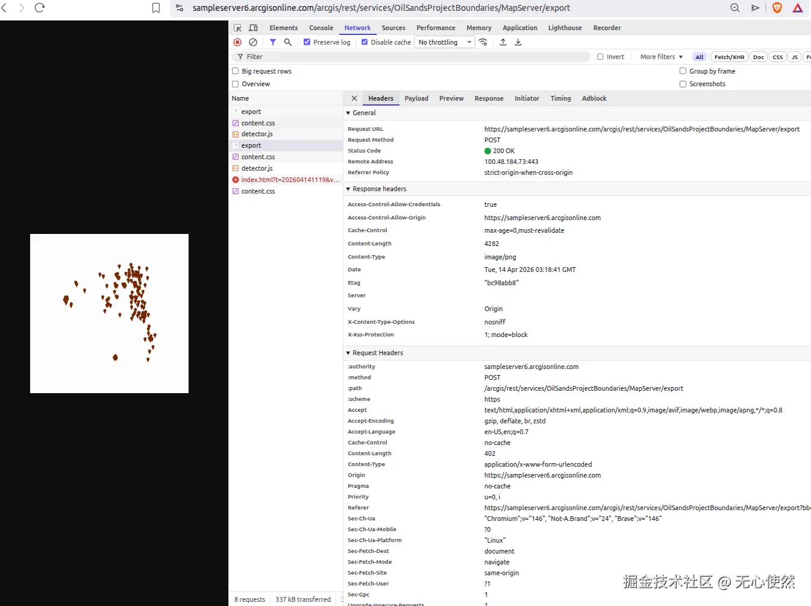Click the browser address bar URL
Image resolution: width=811 pixels, height=606 pixels.
click(x=381, y=8)
